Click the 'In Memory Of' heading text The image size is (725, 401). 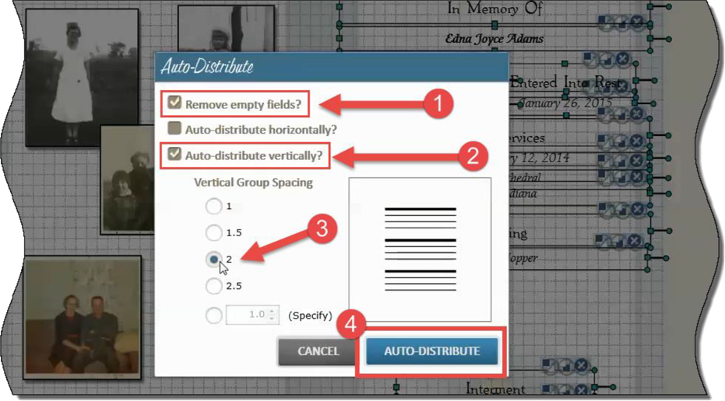(x=494, y=9)
